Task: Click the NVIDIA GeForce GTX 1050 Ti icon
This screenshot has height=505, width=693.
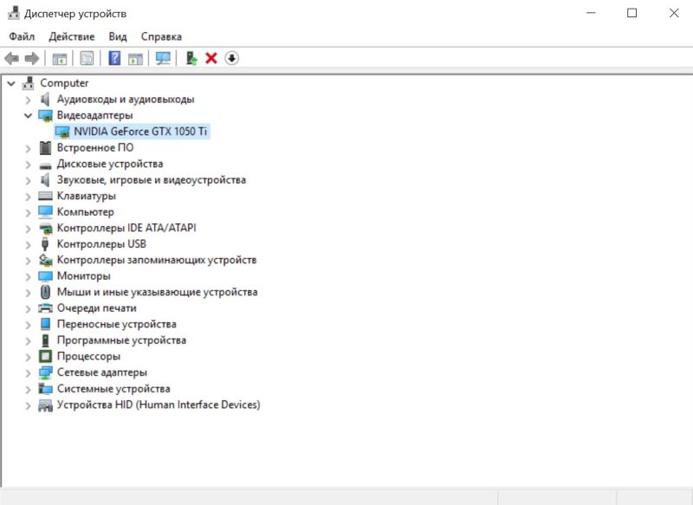Action: pos(62,132)
